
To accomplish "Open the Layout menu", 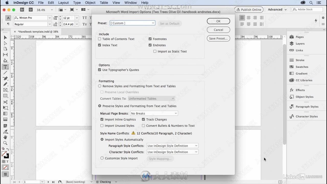I will click(x=63, y=3).
